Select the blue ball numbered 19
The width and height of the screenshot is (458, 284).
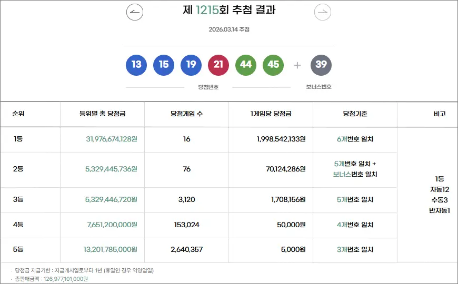click(191, 65)
